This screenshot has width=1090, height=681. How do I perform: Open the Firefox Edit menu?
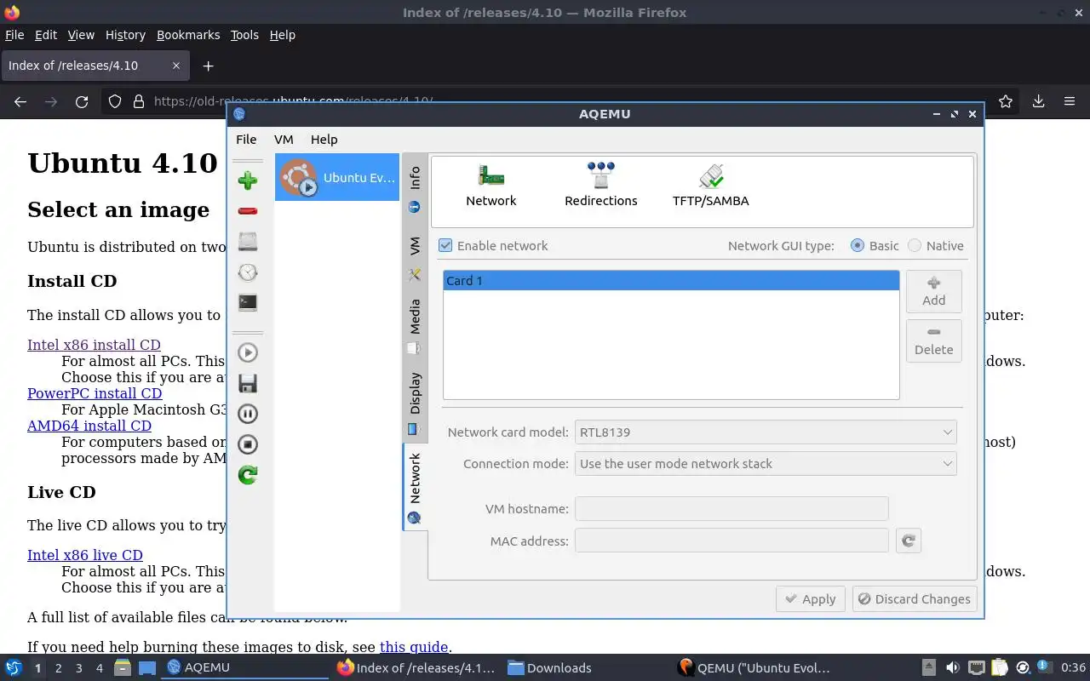pyautogui.click(x=46, y=35)
